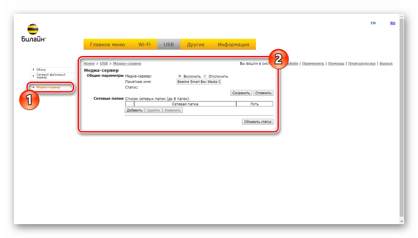418x238 pixels.
Task: Click the Beeline logo
Action: [x=33, y=33]
